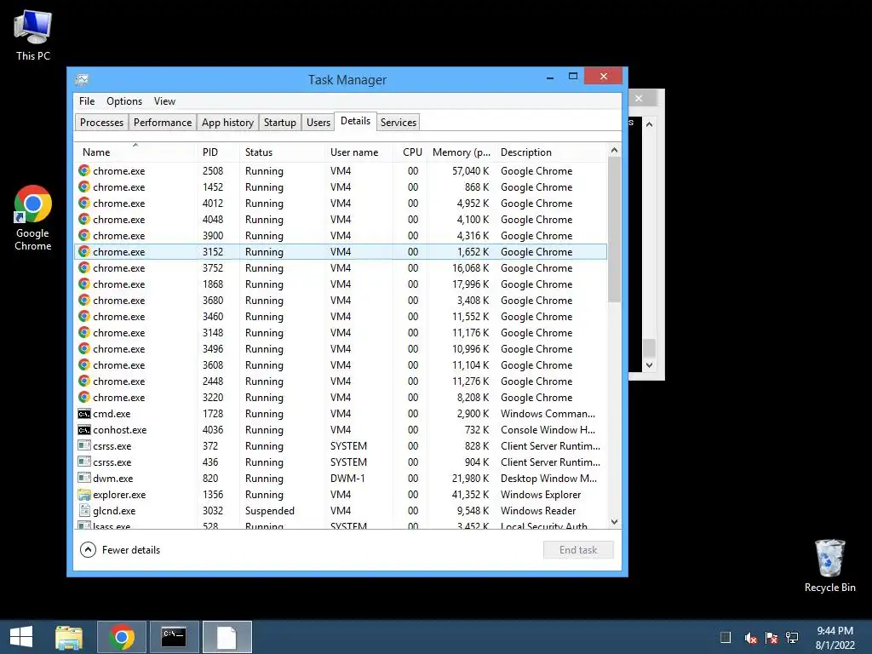Click the Windows Reader description
The width and height of the screenshot is (872, 654).
538,511
